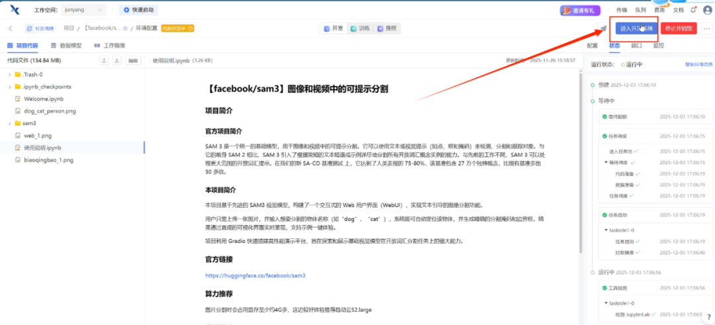
Task: Click the 项目 breadcrumb link
Action: pos(69,28)
